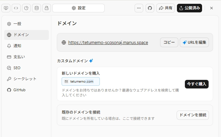The width and height of the screenshot is (221, 137).
Task: Open 支払い payment settings
Action: click(27, 57)
